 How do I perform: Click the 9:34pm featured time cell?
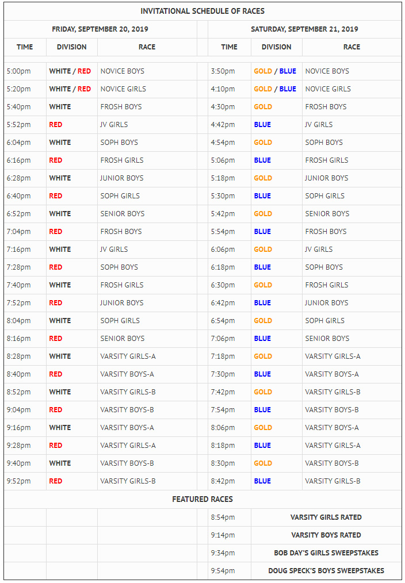click(230, 553)
